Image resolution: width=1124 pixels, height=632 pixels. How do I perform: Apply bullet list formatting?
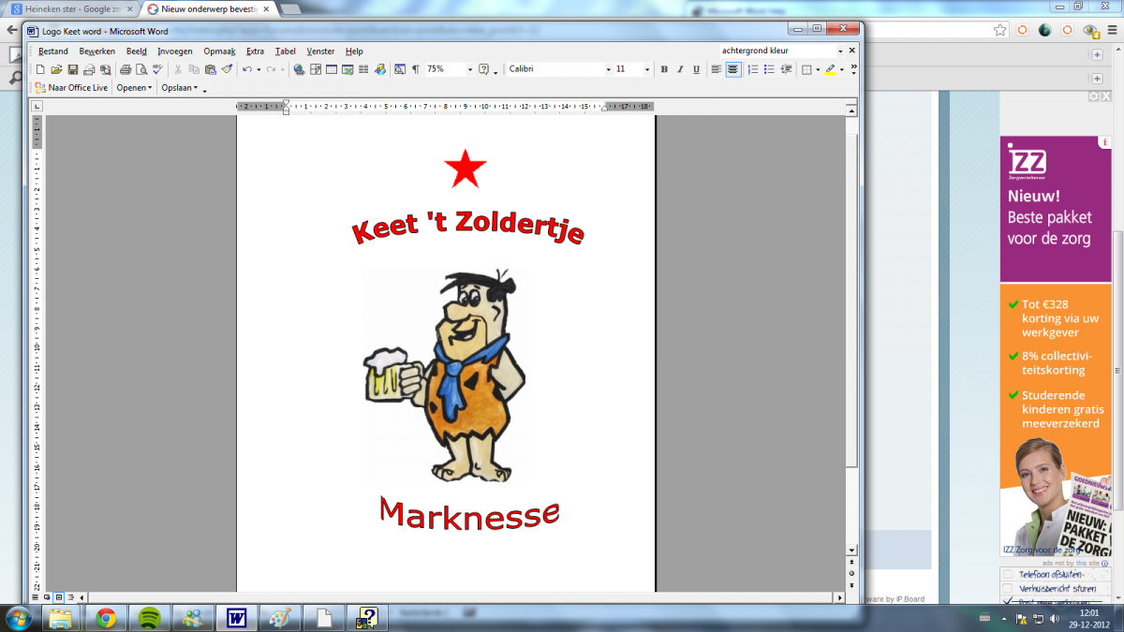[x=769, y=69]
